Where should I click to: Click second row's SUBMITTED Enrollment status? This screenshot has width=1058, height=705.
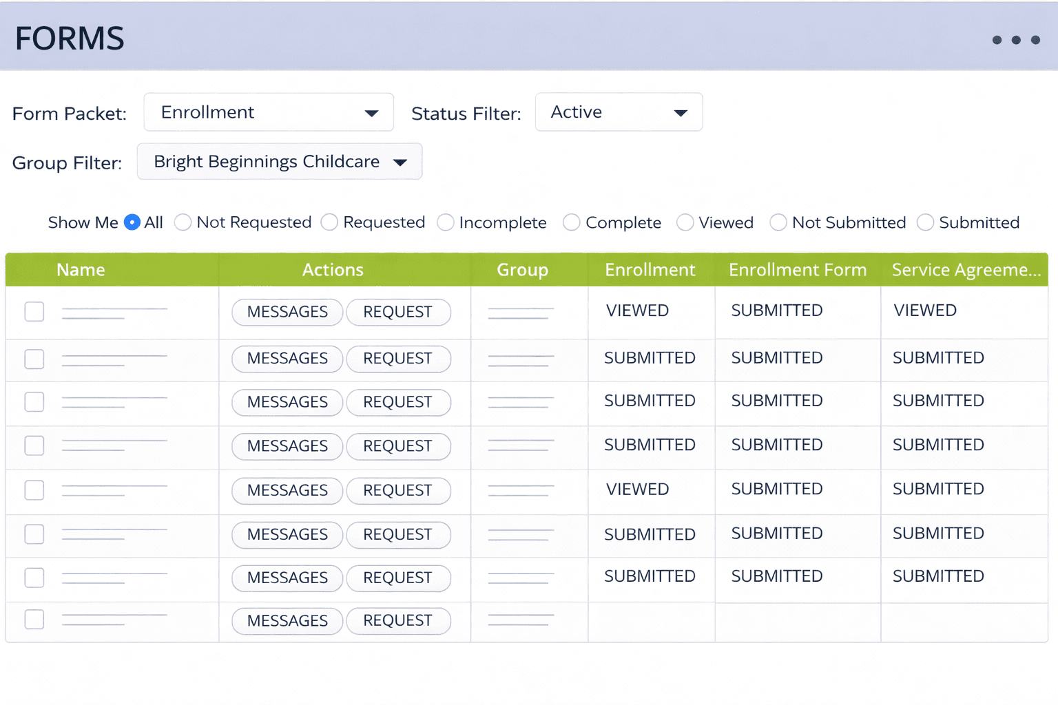click(x=650, y=358)
